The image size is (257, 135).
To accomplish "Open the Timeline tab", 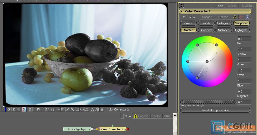I will tap(156, 116).
